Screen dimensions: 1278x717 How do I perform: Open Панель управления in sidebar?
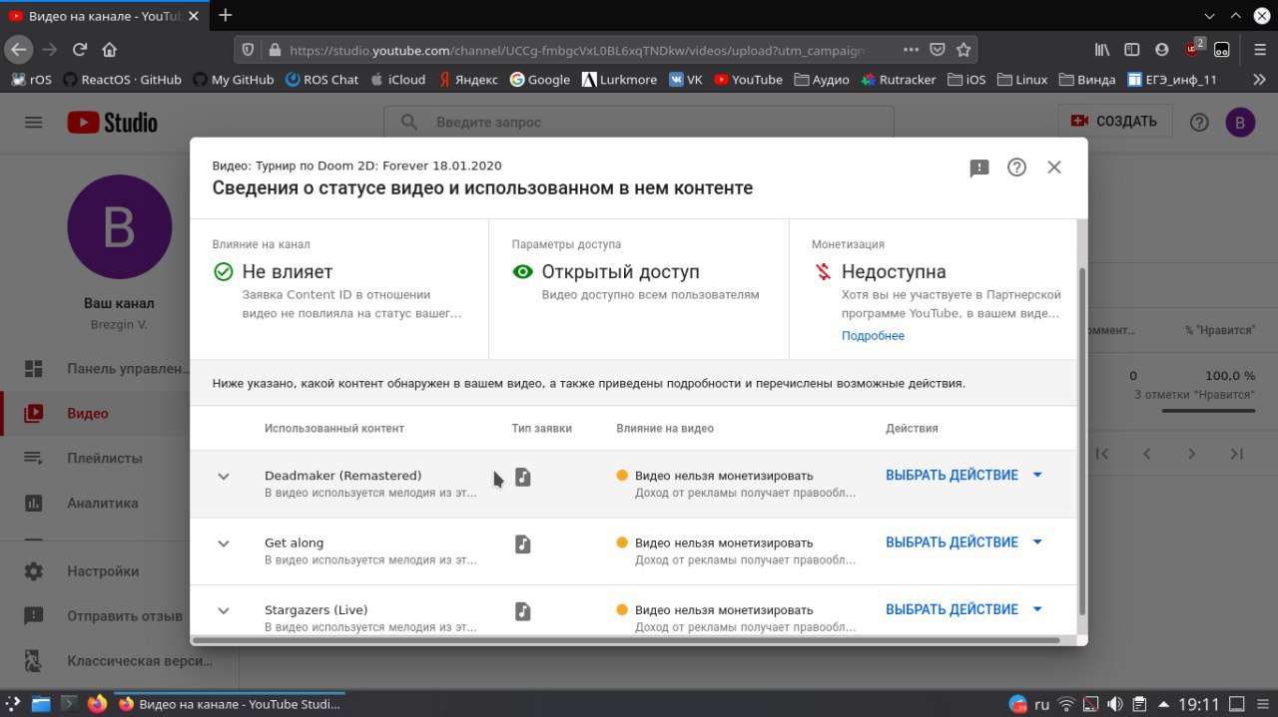point(95,368)
